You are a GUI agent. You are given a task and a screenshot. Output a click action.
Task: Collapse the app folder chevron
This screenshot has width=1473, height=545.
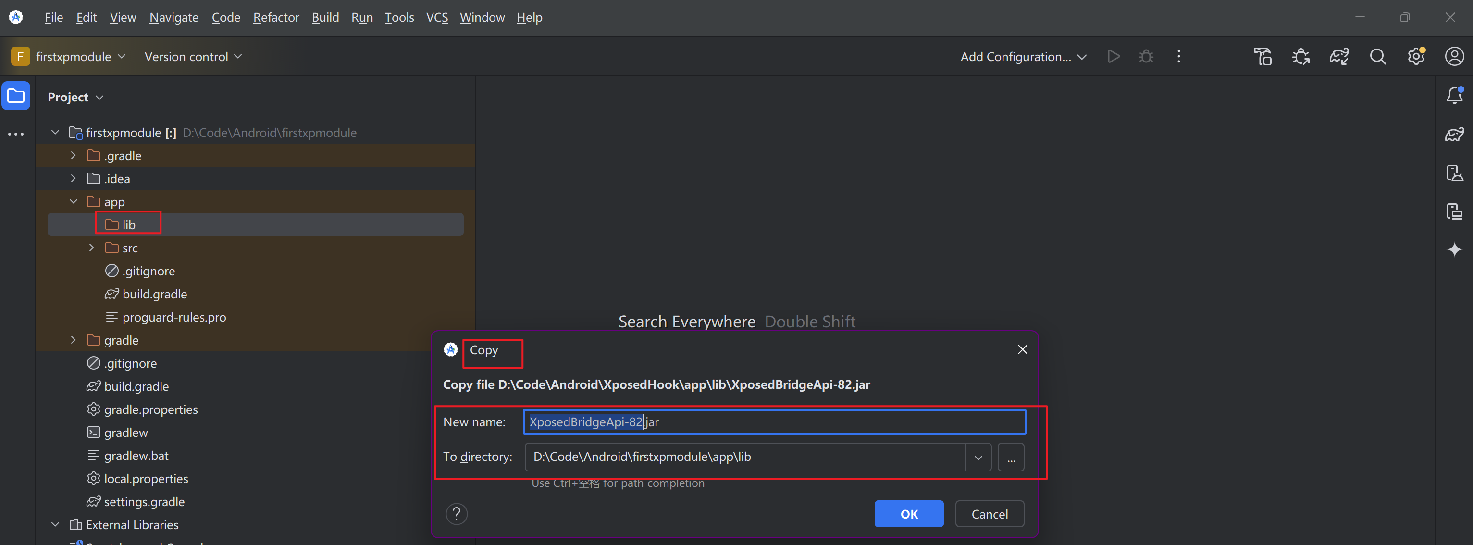tap(73, 201)
